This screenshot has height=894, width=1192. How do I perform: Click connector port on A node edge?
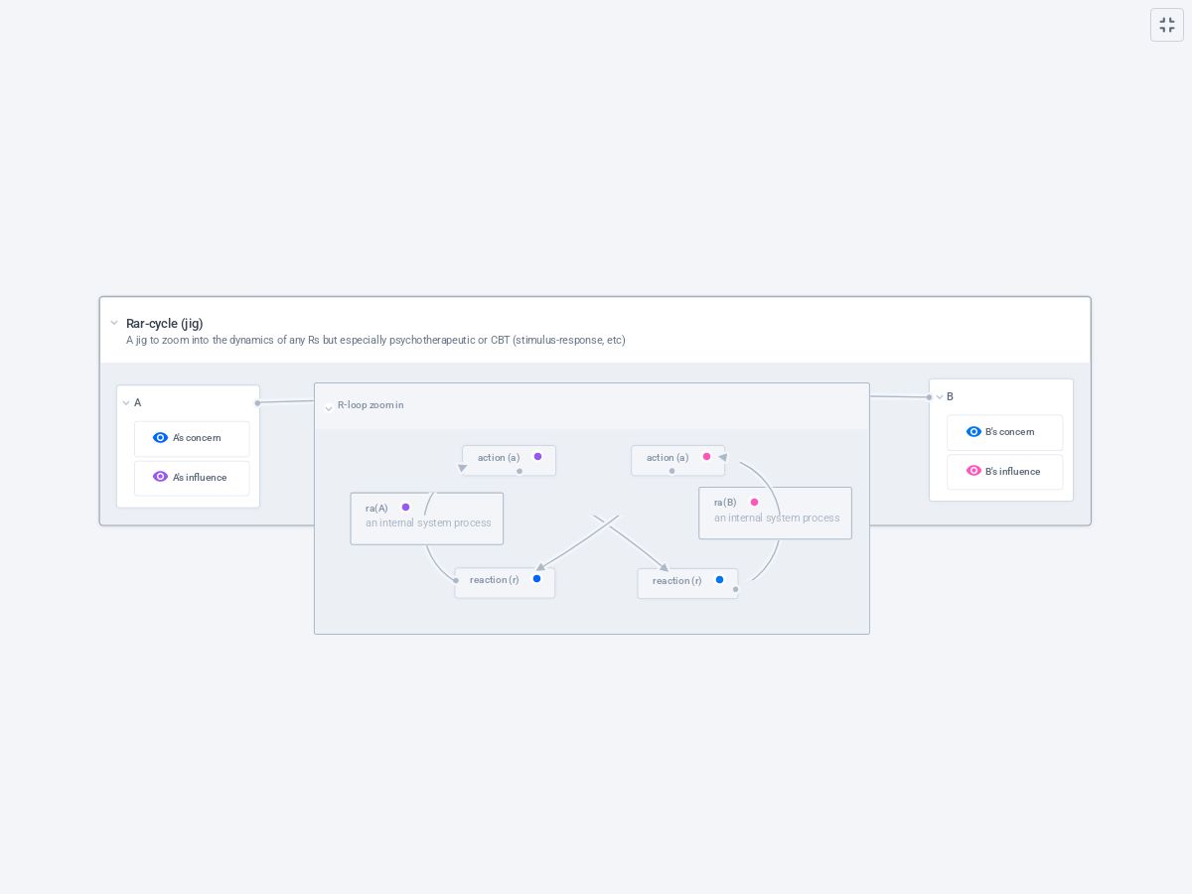click(257, 403)
